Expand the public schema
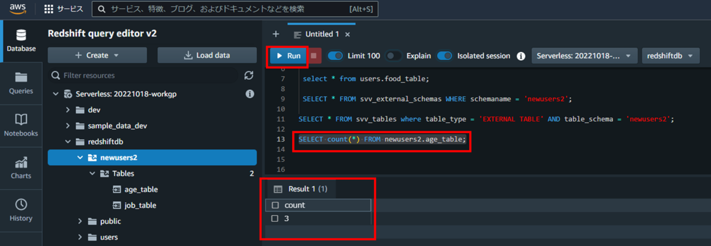Image resolution: width=711 pixels, height=246 pixels. [81, 222]
